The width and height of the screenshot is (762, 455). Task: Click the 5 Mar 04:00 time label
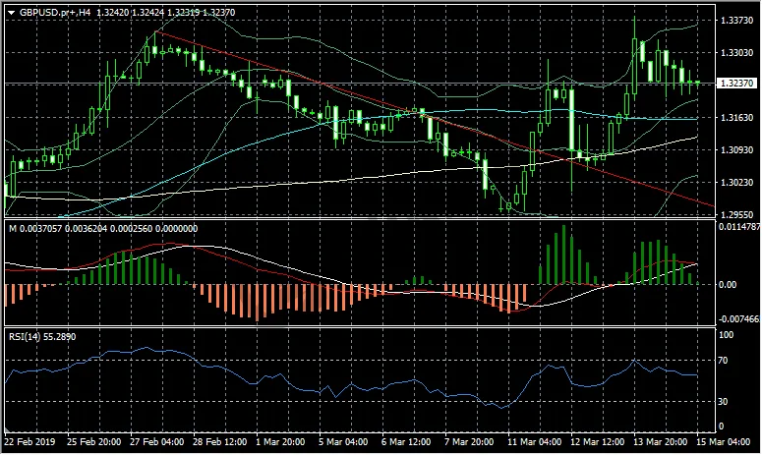point(343,442)
